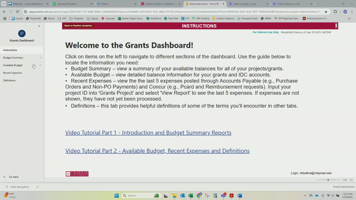
Task: Open the Chrome three-dot menu
Action: (x=352, y=12)
